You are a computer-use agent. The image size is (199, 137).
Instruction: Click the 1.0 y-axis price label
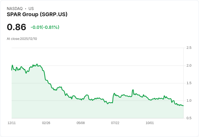tap(189, 101)
